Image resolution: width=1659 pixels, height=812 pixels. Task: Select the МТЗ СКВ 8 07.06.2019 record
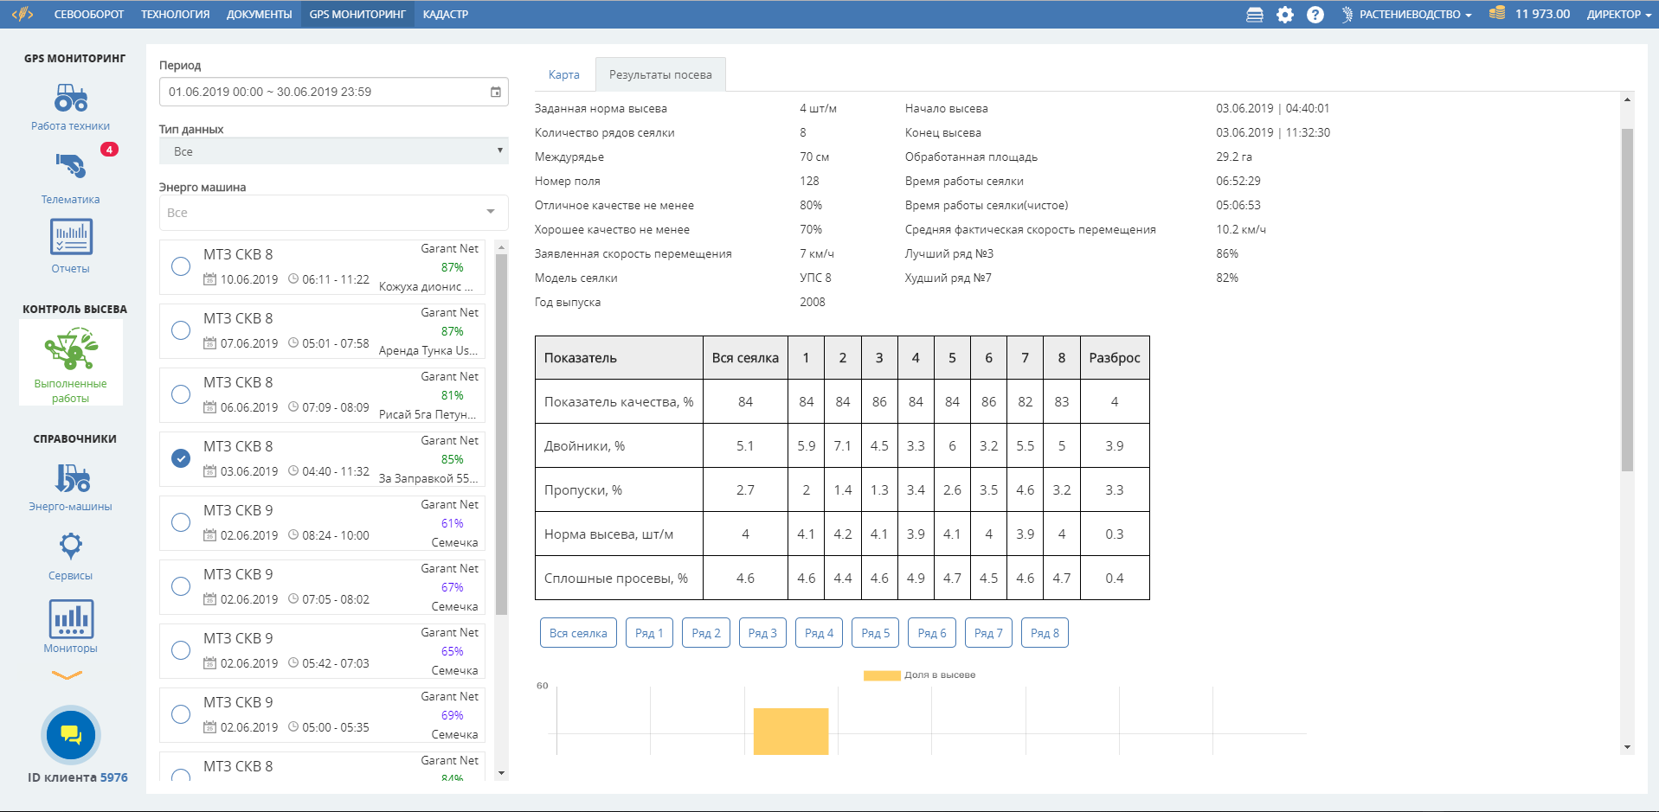[181, 330]
